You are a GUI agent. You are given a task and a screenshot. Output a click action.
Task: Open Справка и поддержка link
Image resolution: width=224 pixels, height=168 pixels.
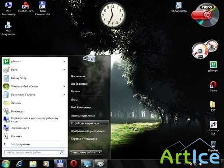(x=89, y=139)
